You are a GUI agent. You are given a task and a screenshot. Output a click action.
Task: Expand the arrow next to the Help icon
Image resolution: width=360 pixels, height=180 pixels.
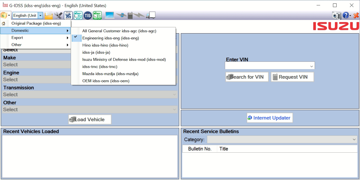click(x=350, y=16)
